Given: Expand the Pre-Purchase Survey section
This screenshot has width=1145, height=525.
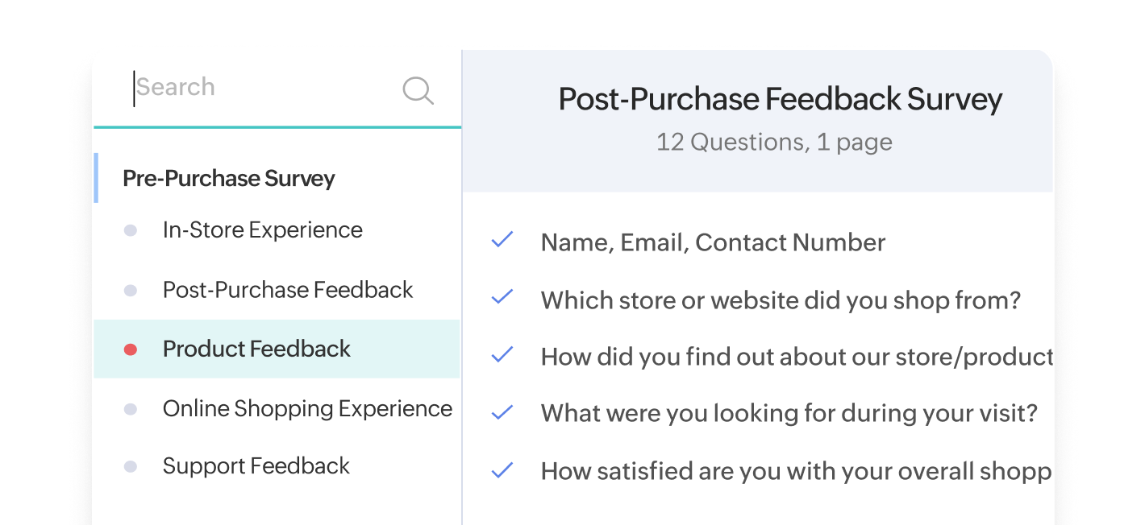Looking at the screenshot, I should pyautogui.click(x=228, y=179).
